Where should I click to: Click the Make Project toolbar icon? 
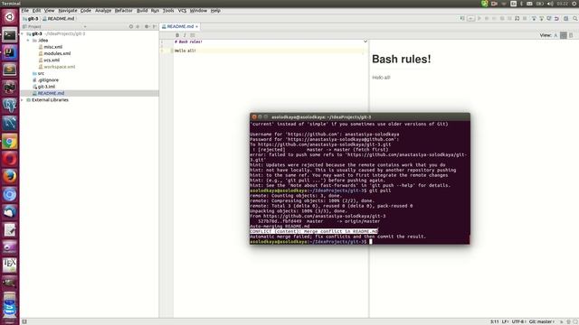[462, 18]
